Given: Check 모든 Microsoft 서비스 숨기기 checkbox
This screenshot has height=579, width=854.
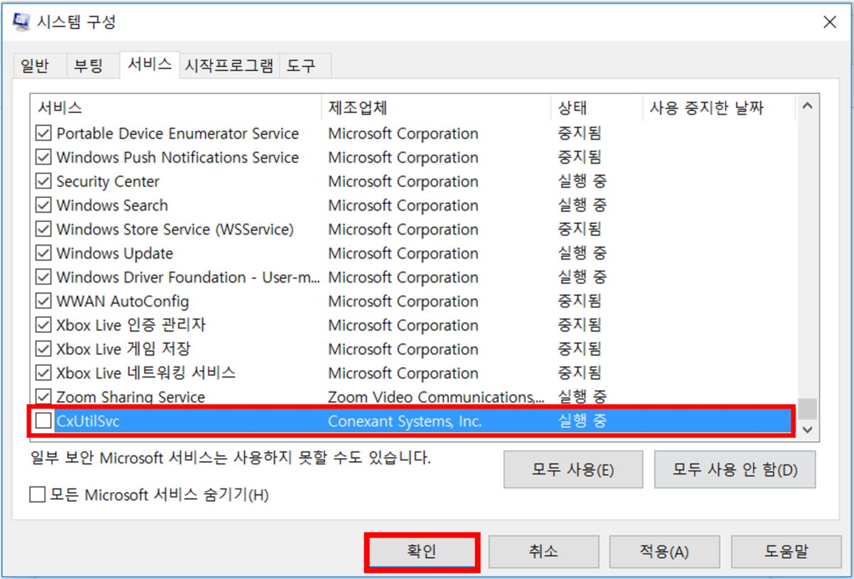Looking at the screenshot, I should 38,494.
